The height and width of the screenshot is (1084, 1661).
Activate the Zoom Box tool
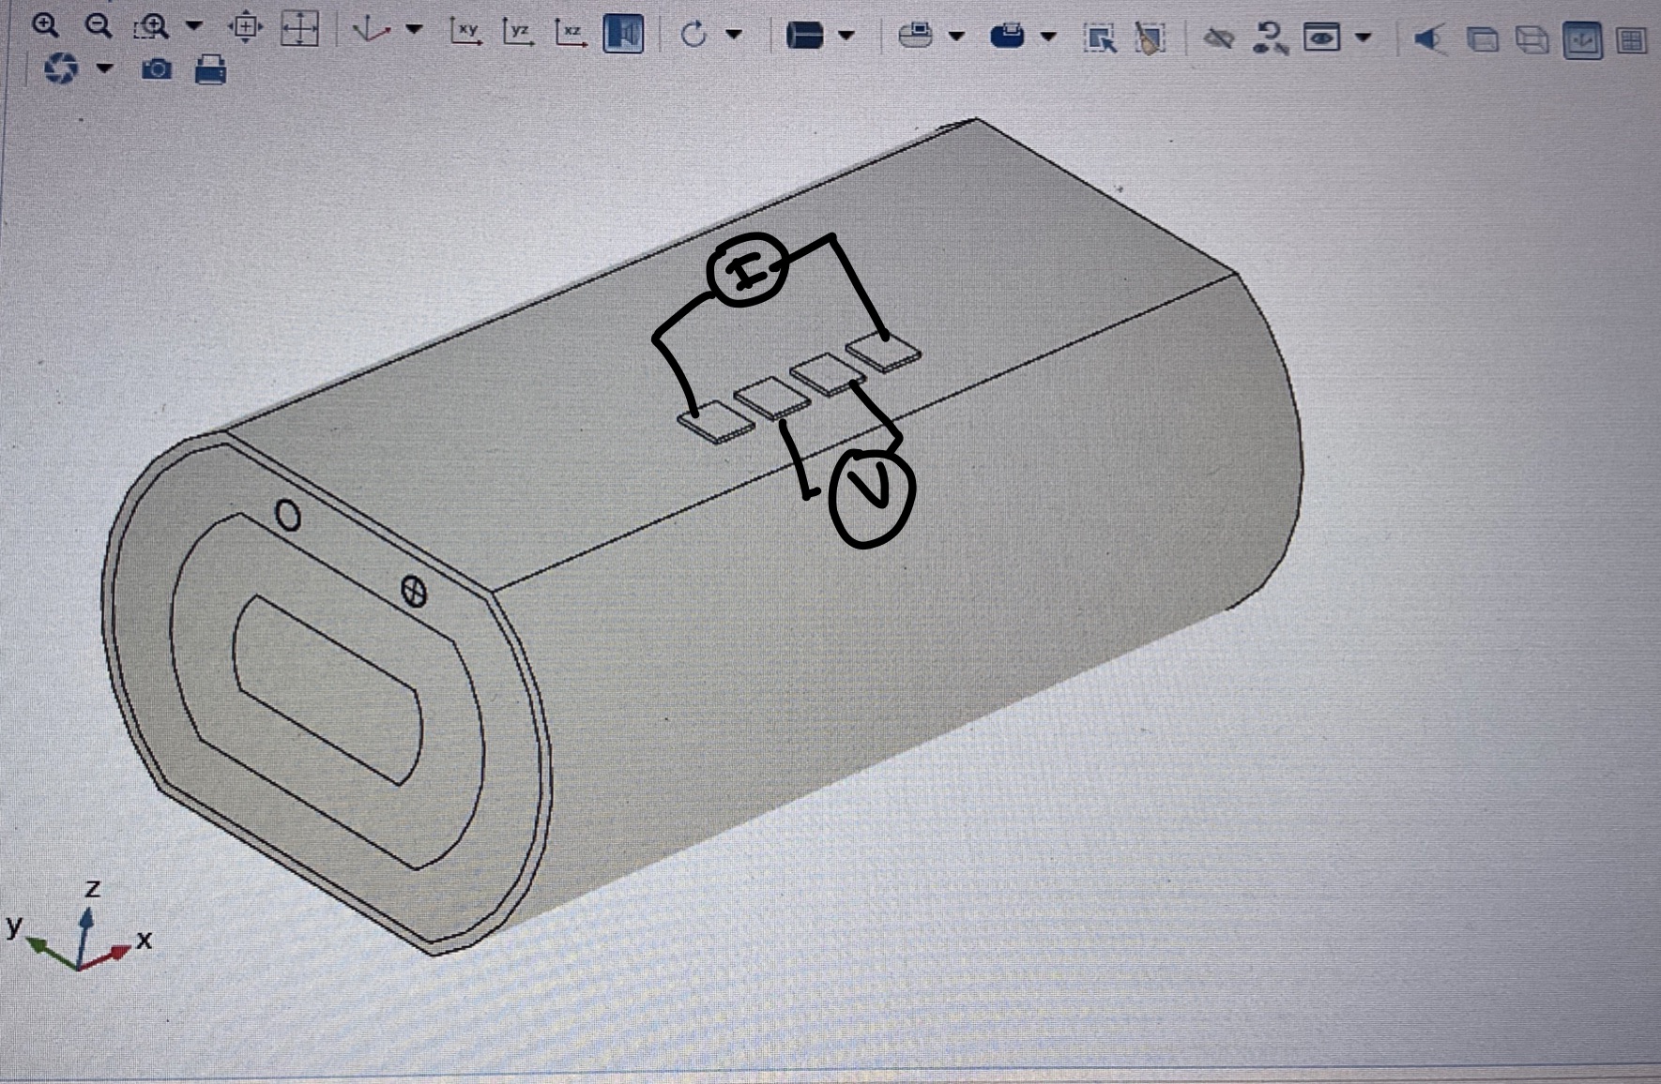151,27
